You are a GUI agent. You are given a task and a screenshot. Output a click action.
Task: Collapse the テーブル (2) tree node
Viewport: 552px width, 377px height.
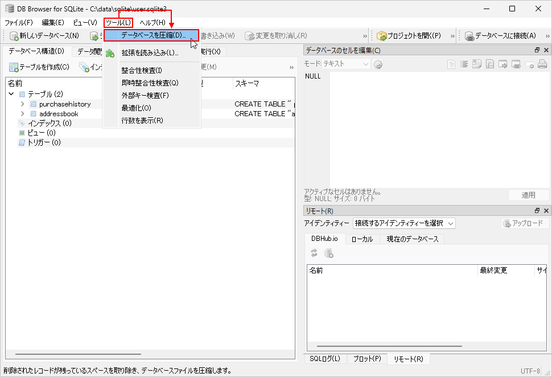(11, 94)
